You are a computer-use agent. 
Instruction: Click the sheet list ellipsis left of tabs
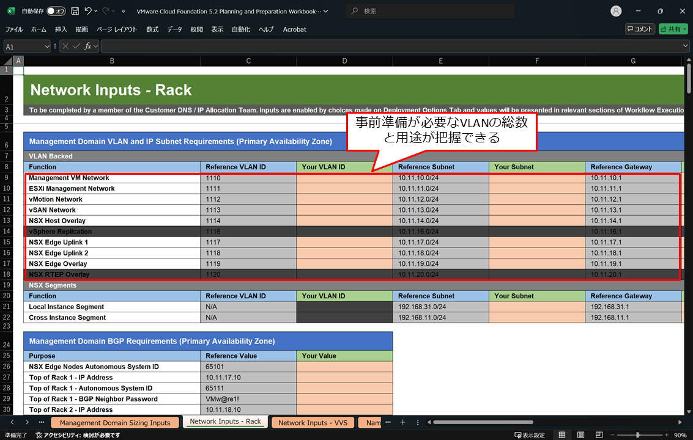point(42,422)
